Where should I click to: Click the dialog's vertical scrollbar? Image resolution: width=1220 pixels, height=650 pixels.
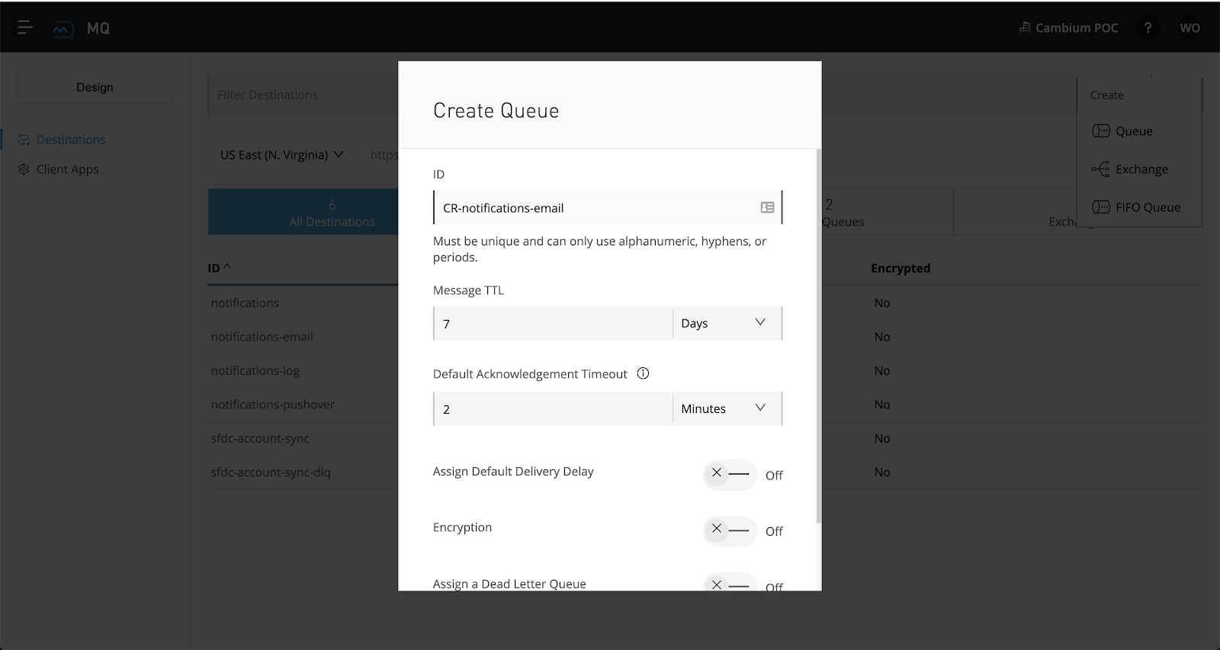[819, 335]
